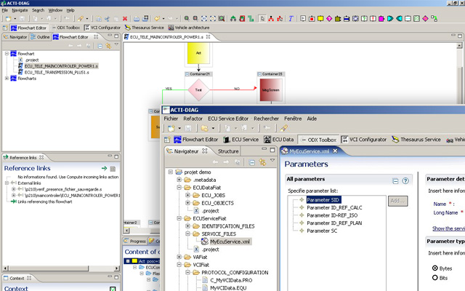The image size is (465, 291).
Task: Expand the ECU_OBJECTS folder
Action: pyautogui.click(x=187, y=203)
